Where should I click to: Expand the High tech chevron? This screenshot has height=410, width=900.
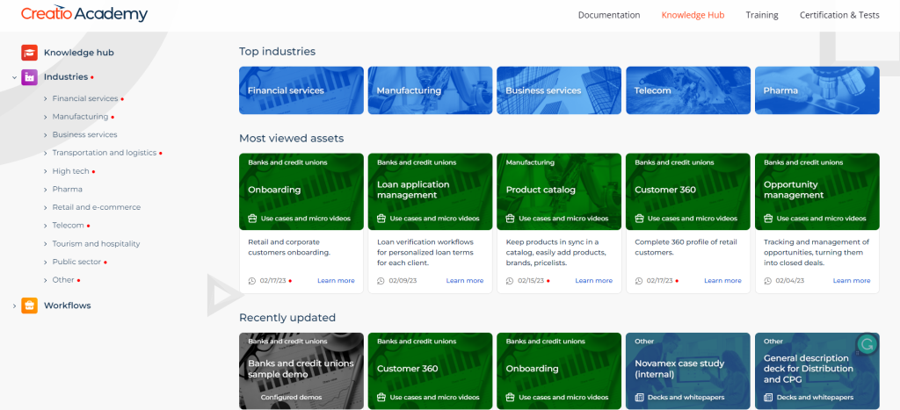pyautogui.click(x=46, y=171)
